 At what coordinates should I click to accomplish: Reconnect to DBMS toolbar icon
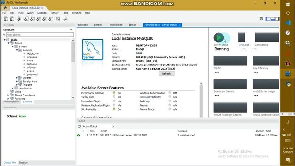point(65,18)
